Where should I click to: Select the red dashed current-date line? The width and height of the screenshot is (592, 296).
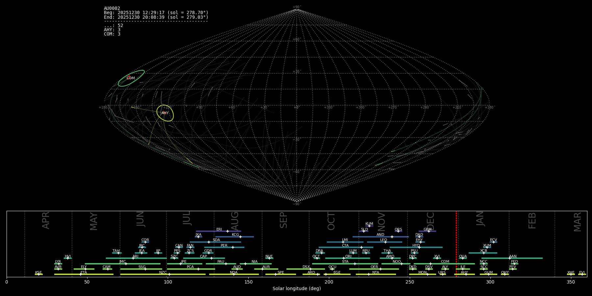pos(456,243)
